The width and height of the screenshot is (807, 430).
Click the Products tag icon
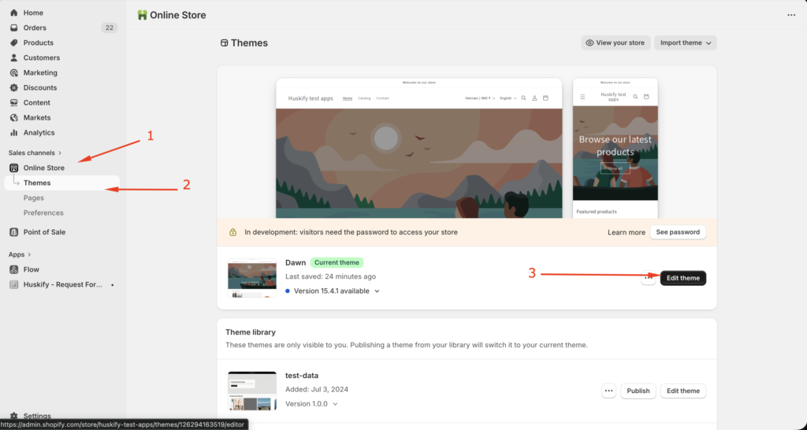click(14, 43)
